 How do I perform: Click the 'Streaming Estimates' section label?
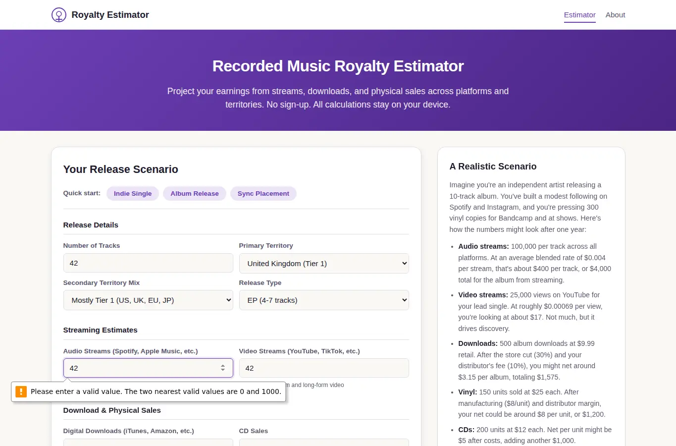point(100,330)
